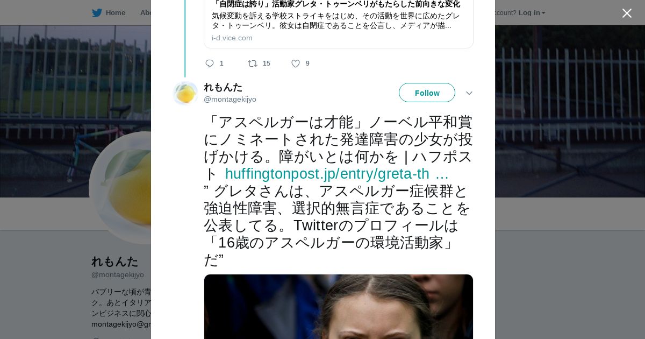Click the @montagekijyo handle in the tweet

pyautogui.click(x=230, y=99)
